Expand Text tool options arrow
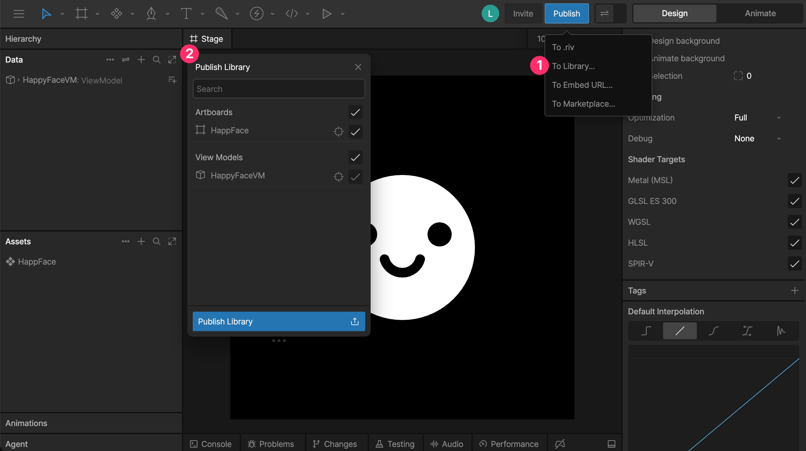The image size is (806, 451). click(203, 14)
